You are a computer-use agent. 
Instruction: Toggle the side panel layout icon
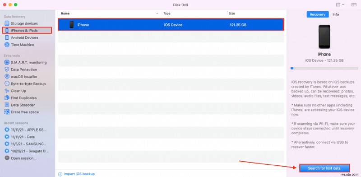pyautogui.click(x=354, y=4)
